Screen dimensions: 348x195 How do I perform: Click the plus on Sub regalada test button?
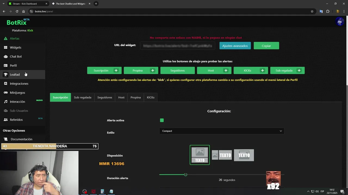point(299,70)
